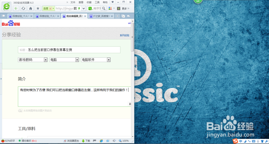Open the Sogou soft keyboard icon
269x144 pixels.
click(254, 141)
